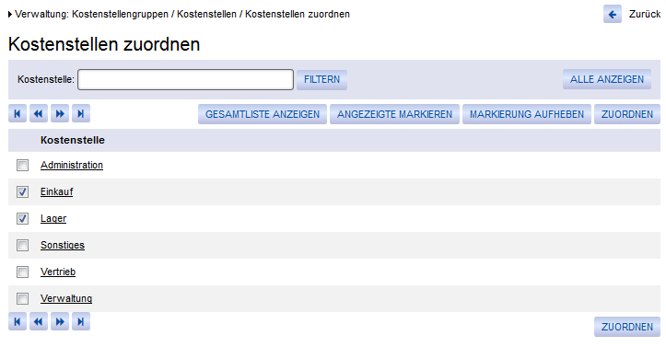Screen dimensions: 666x347
Task: Go to first page using top pager
Action: (x=18, y=114)
